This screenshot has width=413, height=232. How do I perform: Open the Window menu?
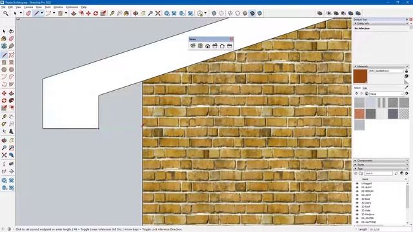(58, 7)
